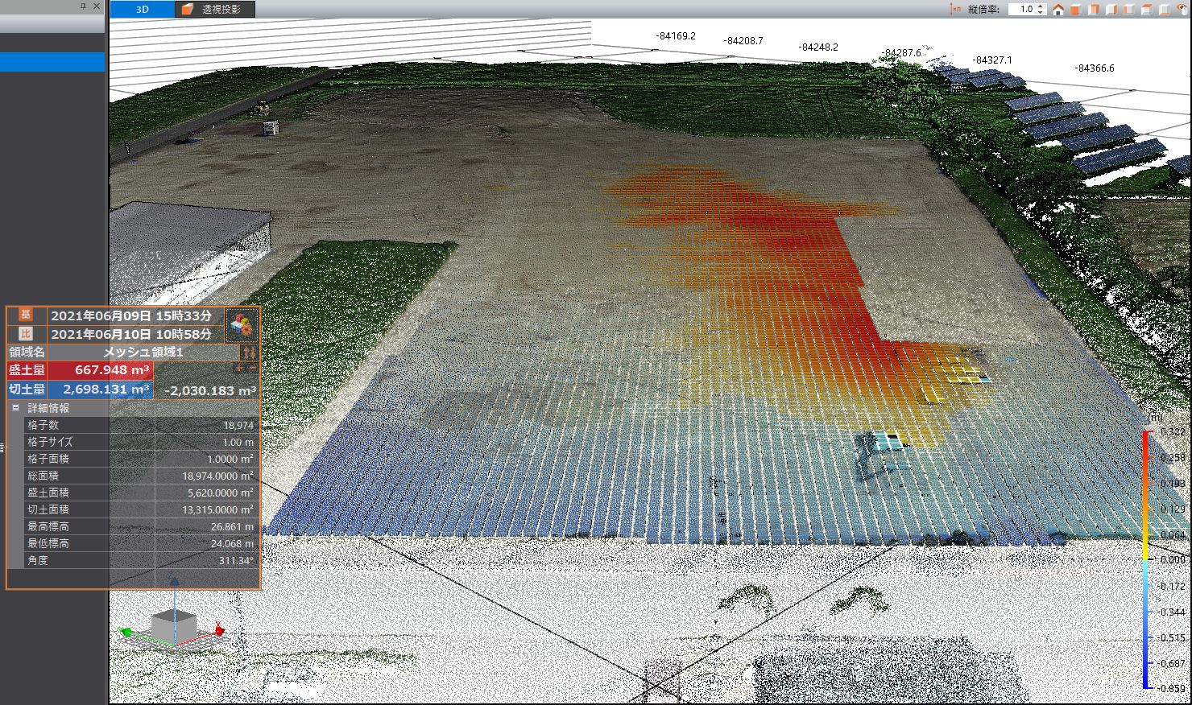Increase the 縦倍率 value with up arrow

point(1041,6)
